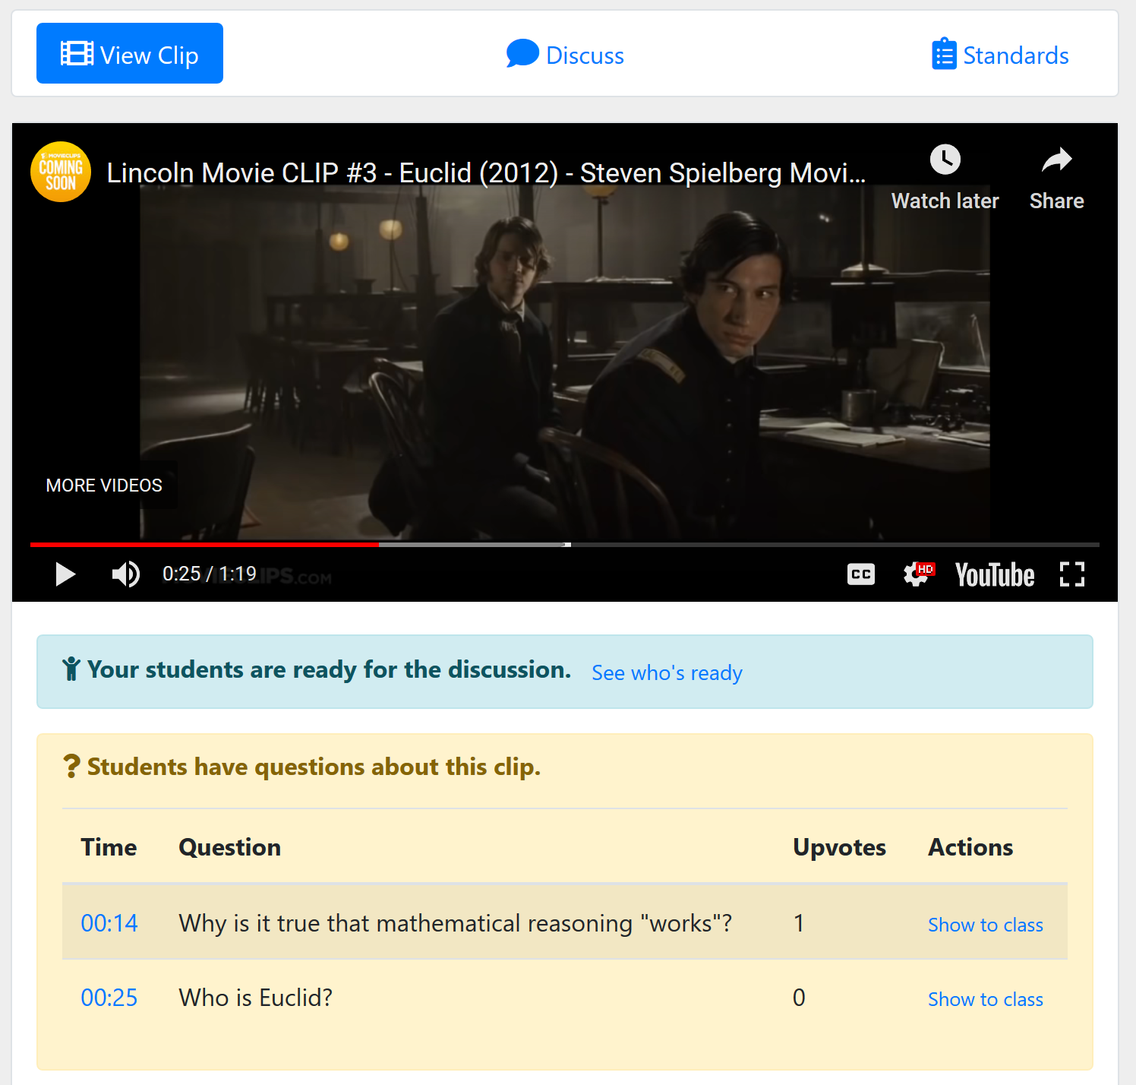Viewport: 1136px width, 1085px height.
Task: Jump to timestamp 00:14 in the clip
Action: [x=109, y=923]
